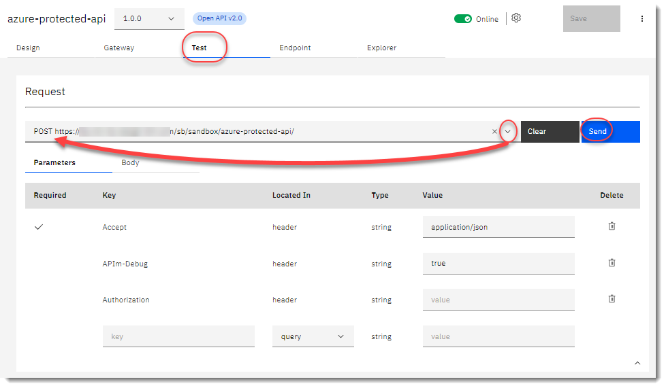Viewport: 666px width, 388px height.
Task: Focus the Authorization value input field
Action: [498, 300]
